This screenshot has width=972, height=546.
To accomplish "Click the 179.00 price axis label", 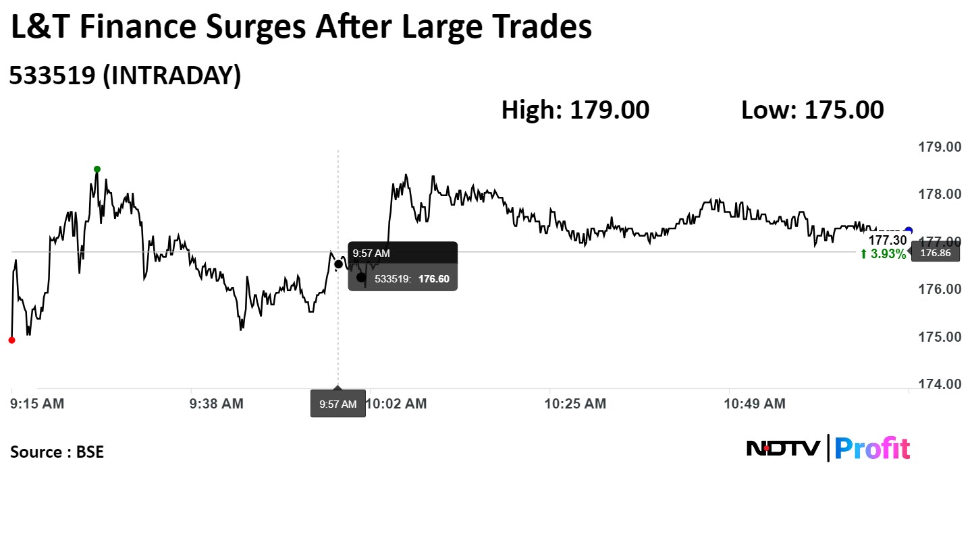I will (939, 147).
